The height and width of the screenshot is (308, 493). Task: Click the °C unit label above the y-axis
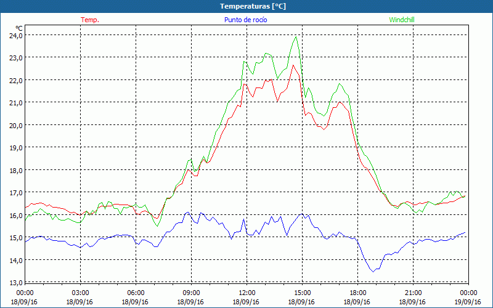click(19, 28)
